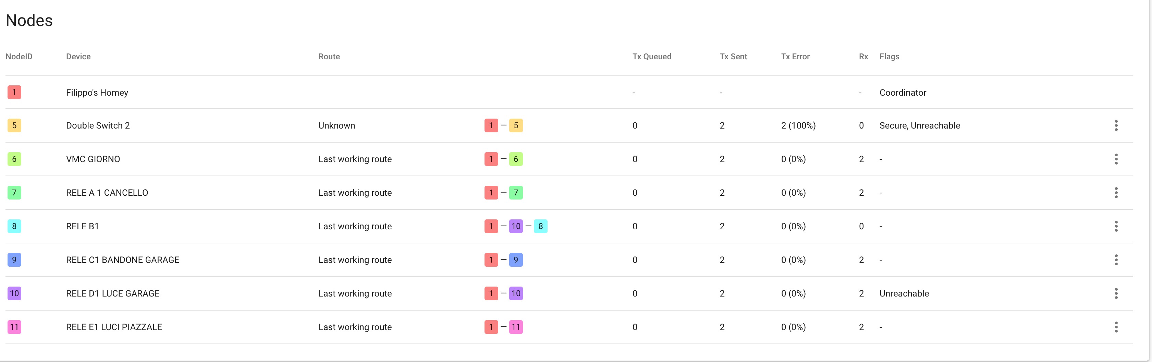
Task: Open the more options for RELE A 1 CANCELLO
Action: pyautogui.click(x=1116, y=193)
